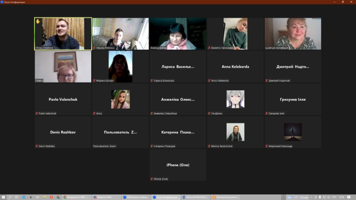This screenshot has height=200, width=356.
Task: Click large name text 'iPhone (Оля)'
Action: point(178,165)
